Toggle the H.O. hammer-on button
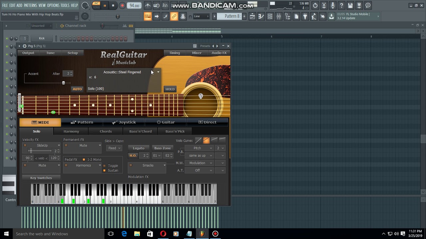The width and height of the screenshot is (426, 239). 133,155
